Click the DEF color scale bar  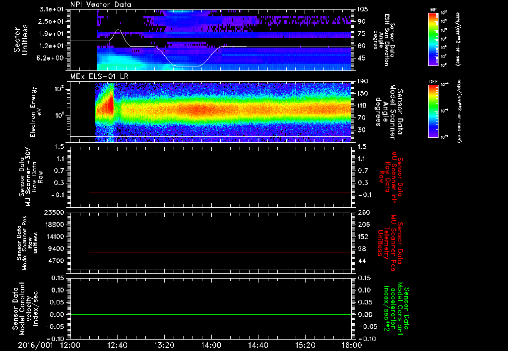point(433,111)
